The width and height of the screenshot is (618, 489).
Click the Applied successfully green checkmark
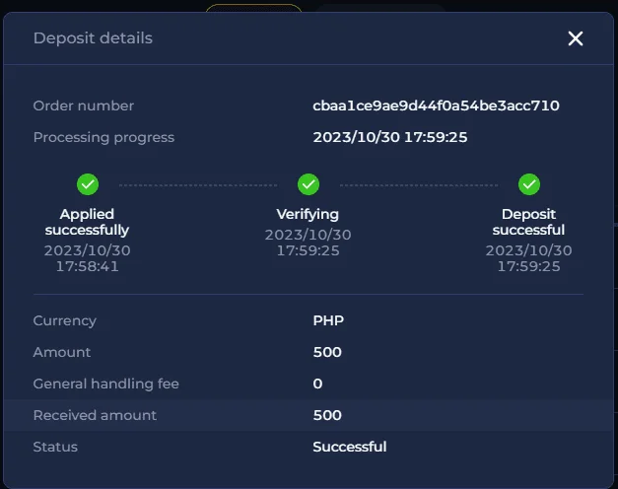coord(88,184)
